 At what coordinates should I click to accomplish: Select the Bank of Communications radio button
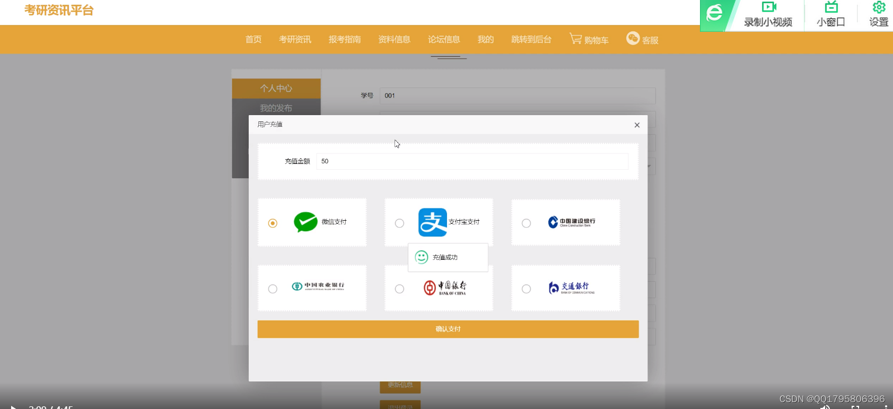(x=526, y=289)
